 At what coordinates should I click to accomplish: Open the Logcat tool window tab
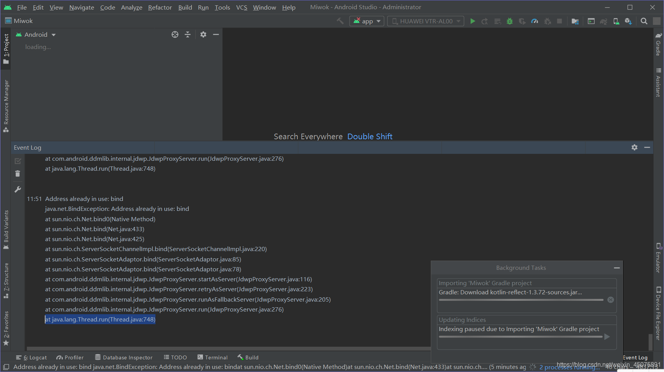click(x=31, y=357)
